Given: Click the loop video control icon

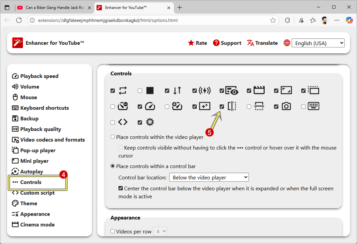Looking at the screenshot, I should point(123,91).
